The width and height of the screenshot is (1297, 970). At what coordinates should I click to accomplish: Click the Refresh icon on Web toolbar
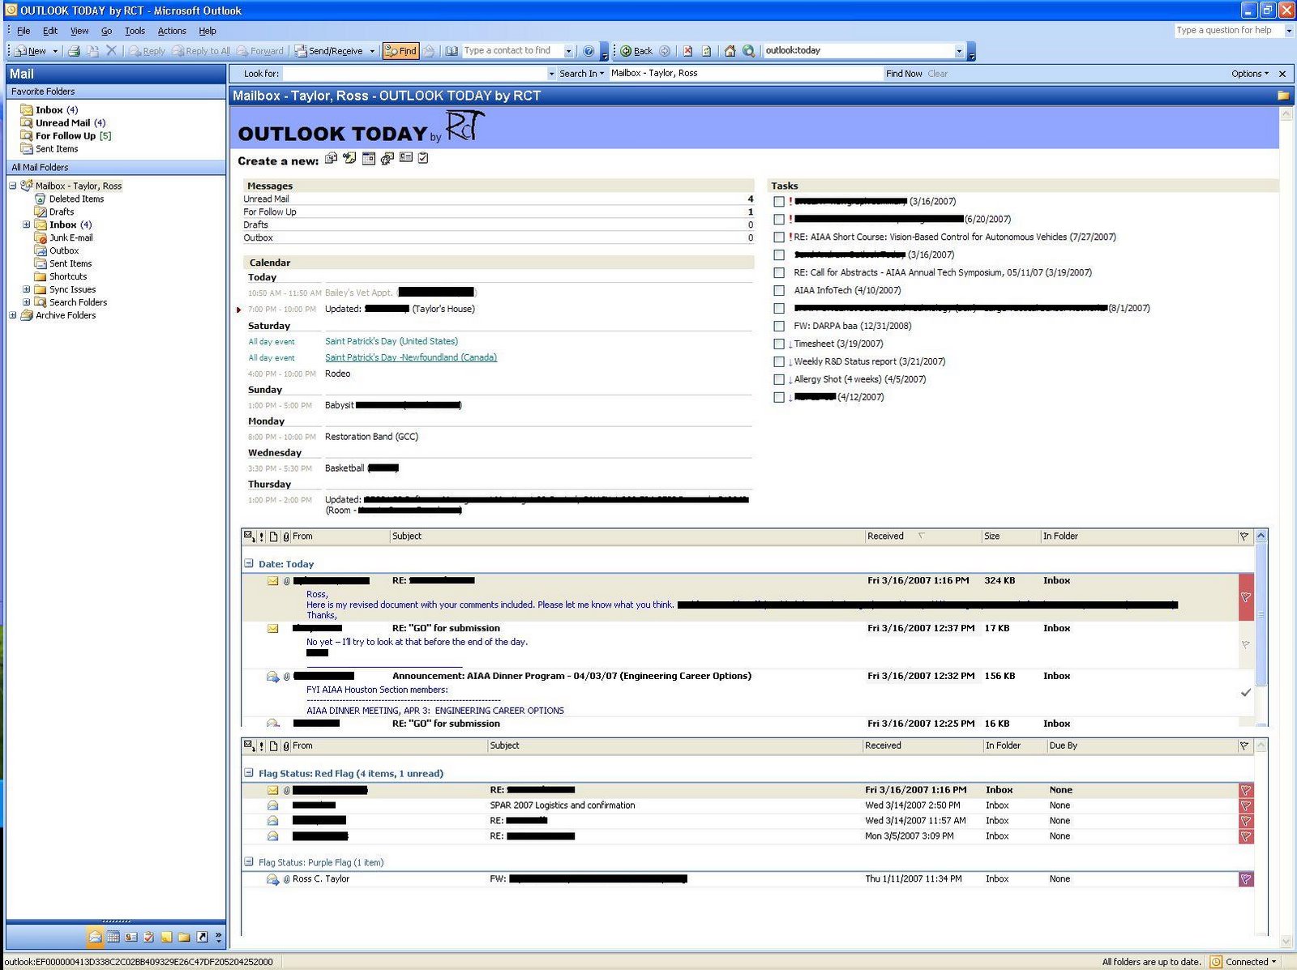click(x=707, y=51)
